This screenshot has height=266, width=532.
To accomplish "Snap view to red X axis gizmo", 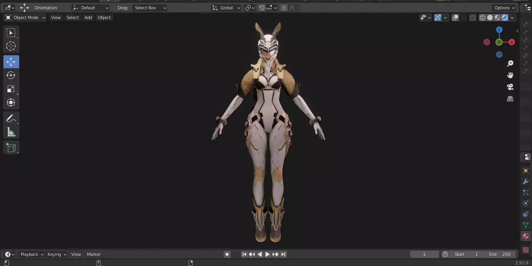I will point(512,42).
